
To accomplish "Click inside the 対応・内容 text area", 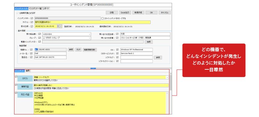I will coord(99,103).
